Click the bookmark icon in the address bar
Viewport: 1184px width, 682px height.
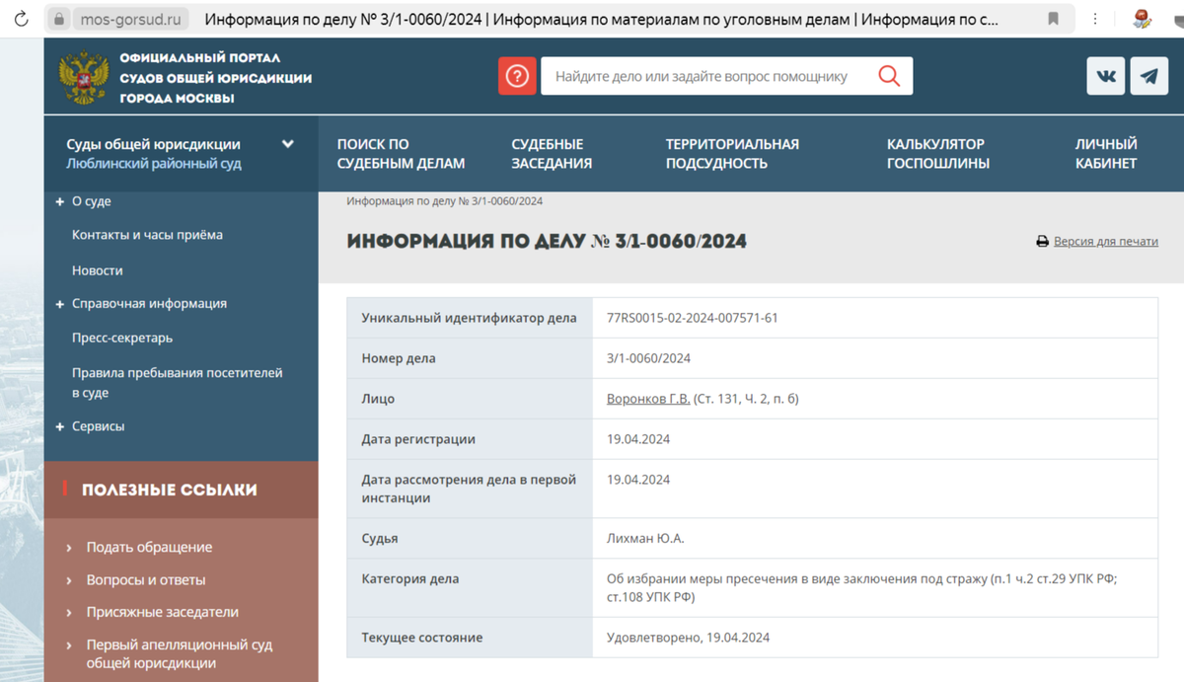[x=1052, y=18]
